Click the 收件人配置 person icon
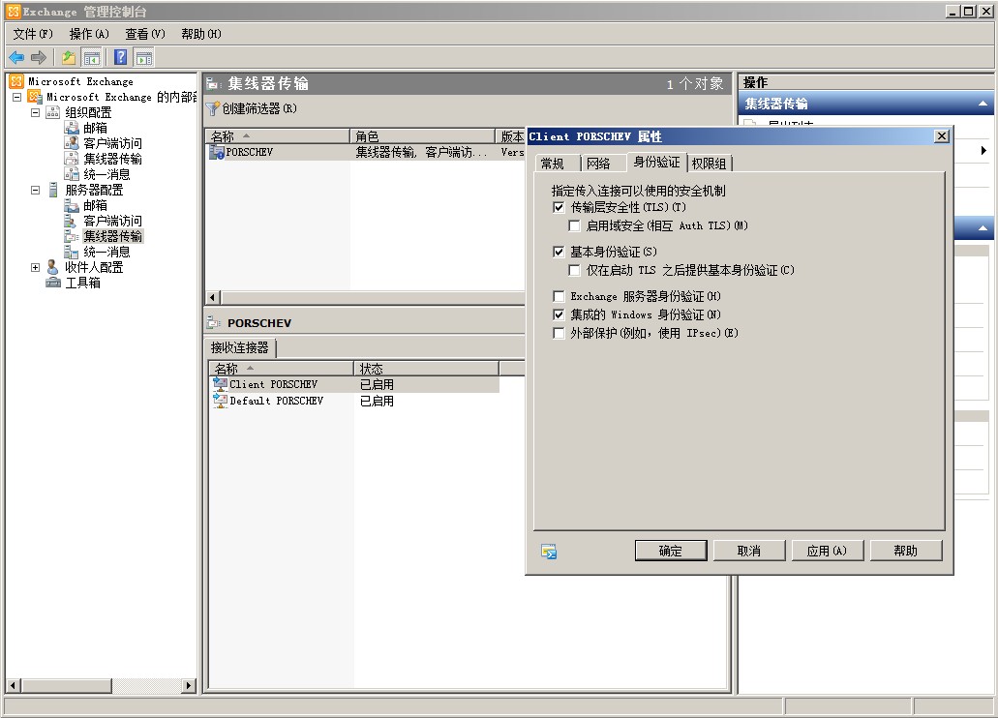Screen dimensions: 998x718 [53, 267]
